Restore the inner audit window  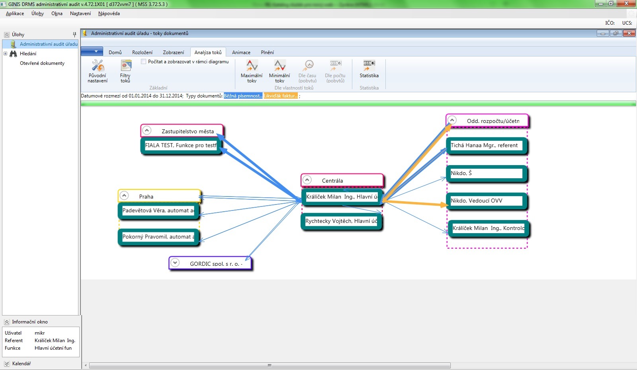(616, 33)
